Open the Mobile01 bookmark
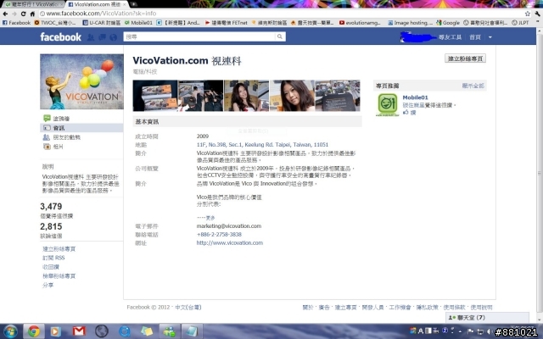 [138, 23]
